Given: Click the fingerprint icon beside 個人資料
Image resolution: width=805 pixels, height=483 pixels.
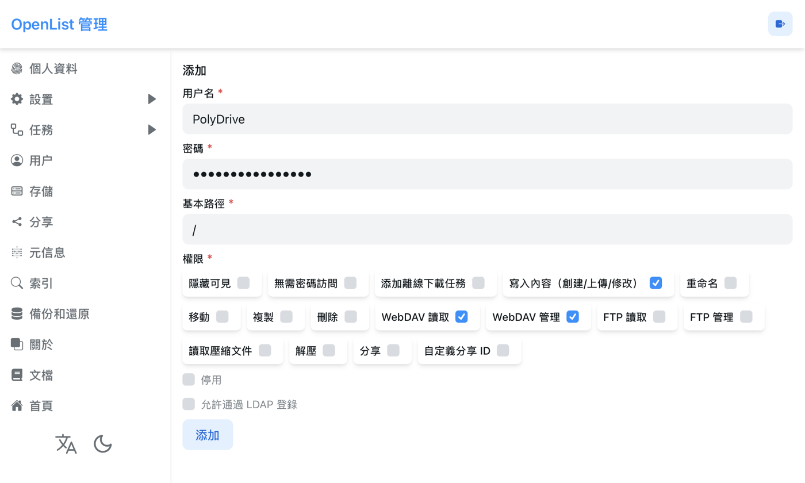Looking at the screenshot, I should click(17, 69).
